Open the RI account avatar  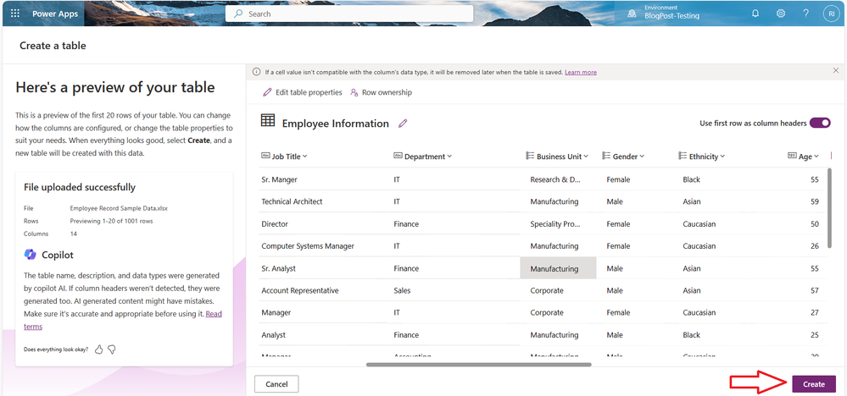pos(831,14)
